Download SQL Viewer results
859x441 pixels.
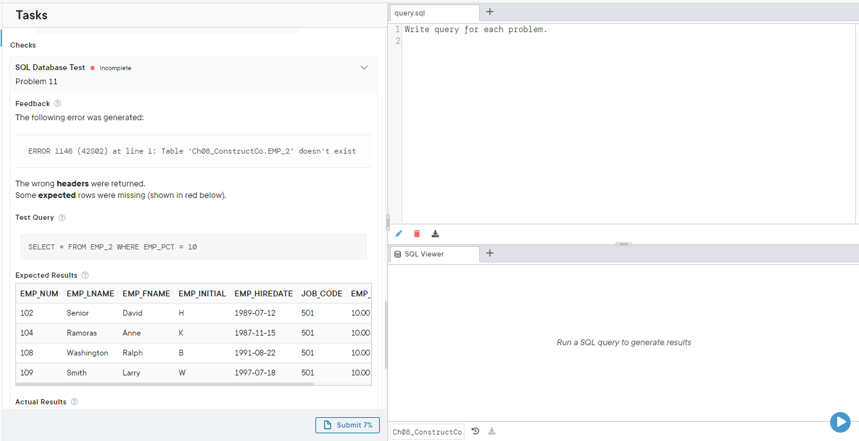(x=491, y=431)
